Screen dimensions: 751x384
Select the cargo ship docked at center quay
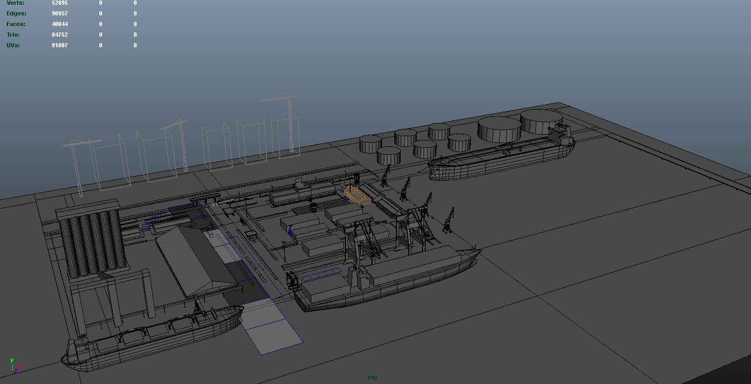[388, 279]
